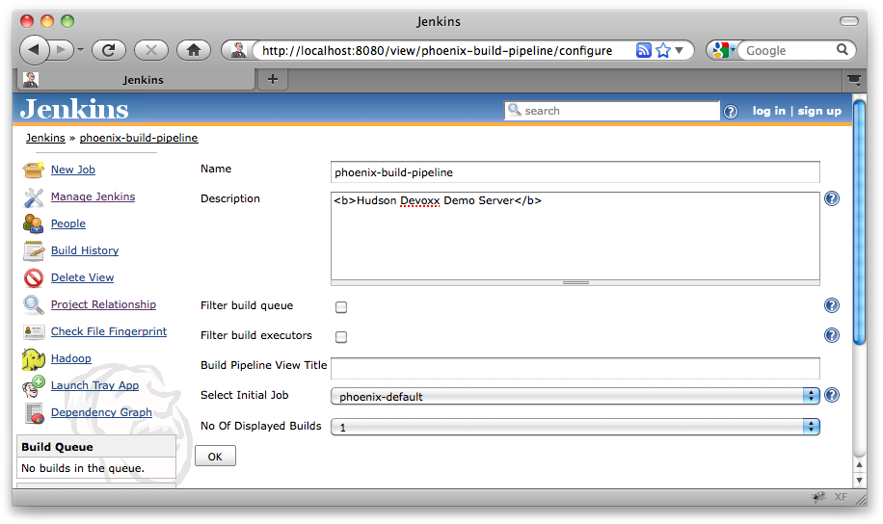Click into the Name field

[575, 172]
